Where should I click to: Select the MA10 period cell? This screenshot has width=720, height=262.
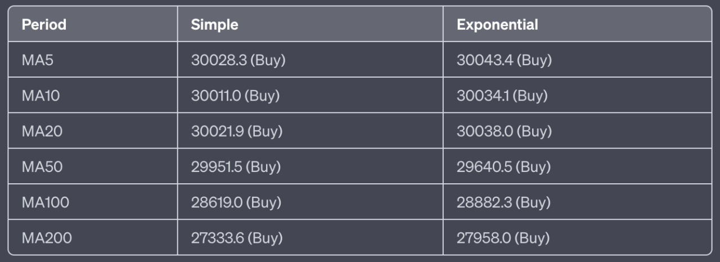pos(40,96)
